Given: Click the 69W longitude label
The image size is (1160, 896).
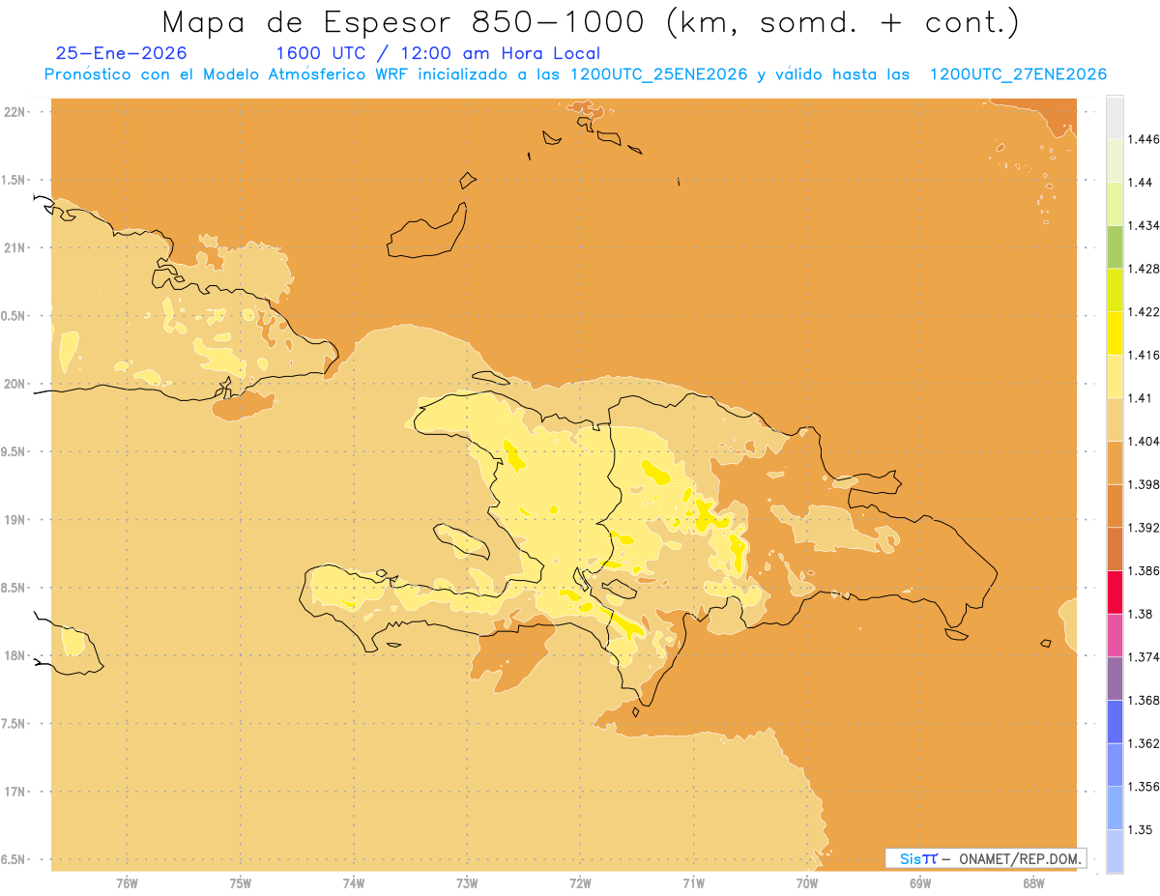Looking at the screenshot, I should [920, 883].
